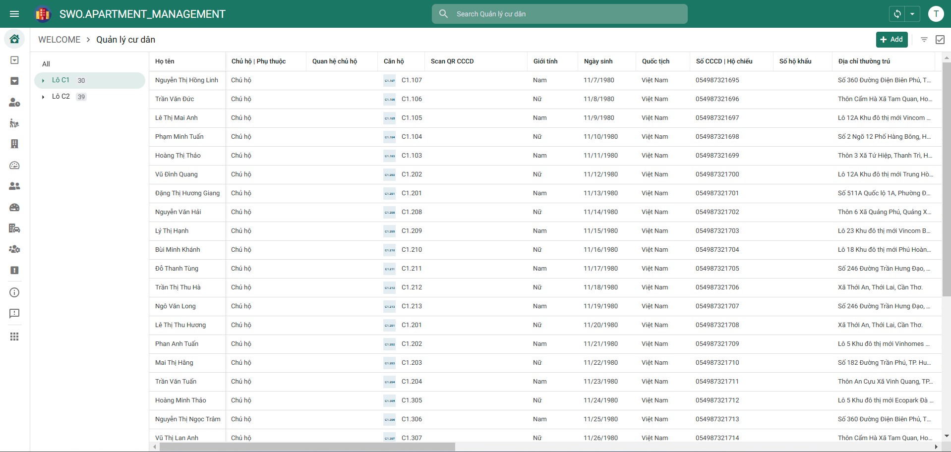
Task: Click the apartment management app logo
Action: pos(43,14)
